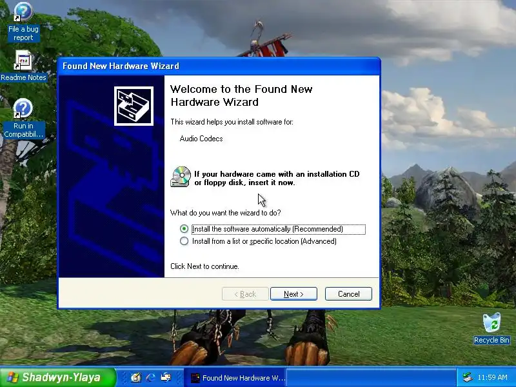The height and width of the screenshot is (387, 516).
Task: Open the Readme Notes desktop icon
Action: [x=23, y=66]
